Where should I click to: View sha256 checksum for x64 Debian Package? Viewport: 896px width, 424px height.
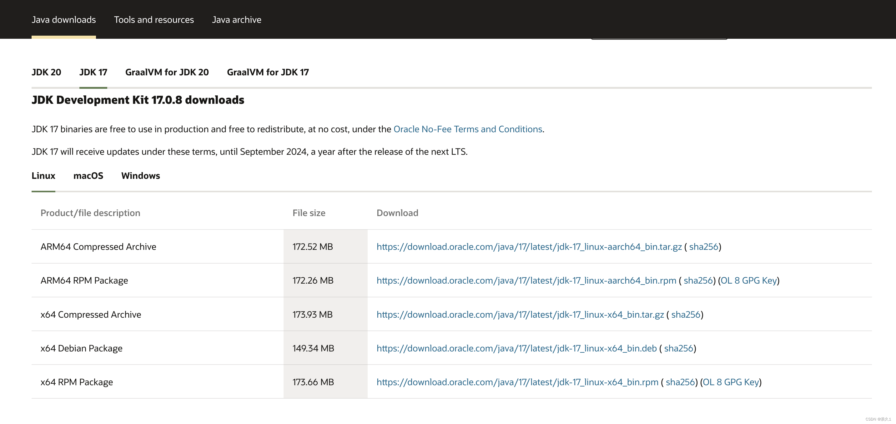pos(678,349)
